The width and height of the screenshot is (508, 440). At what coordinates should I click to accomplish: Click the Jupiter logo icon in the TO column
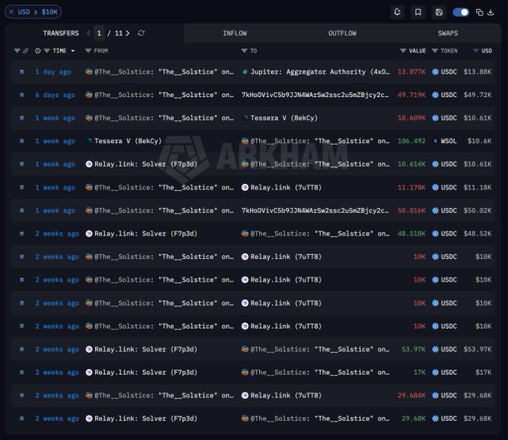pos(245,72)
